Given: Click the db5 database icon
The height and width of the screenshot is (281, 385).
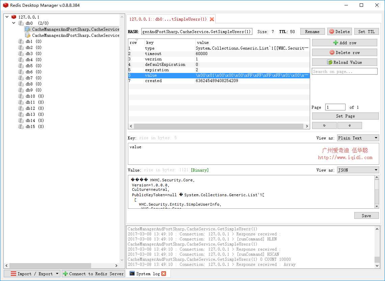Looking at the screenshot, I should point(21,66).
